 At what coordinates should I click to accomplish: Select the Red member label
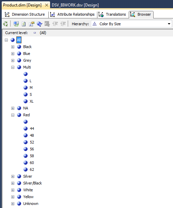27,115
